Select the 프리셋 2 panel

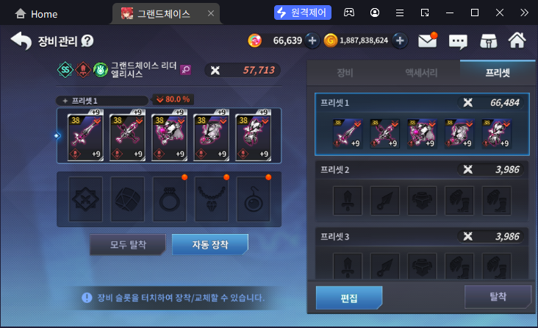point(422,192)
